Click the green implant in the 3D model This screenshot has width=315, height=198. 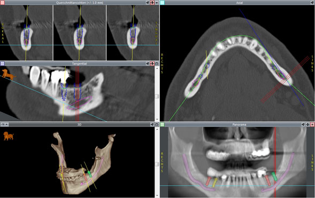coord(89,174)
